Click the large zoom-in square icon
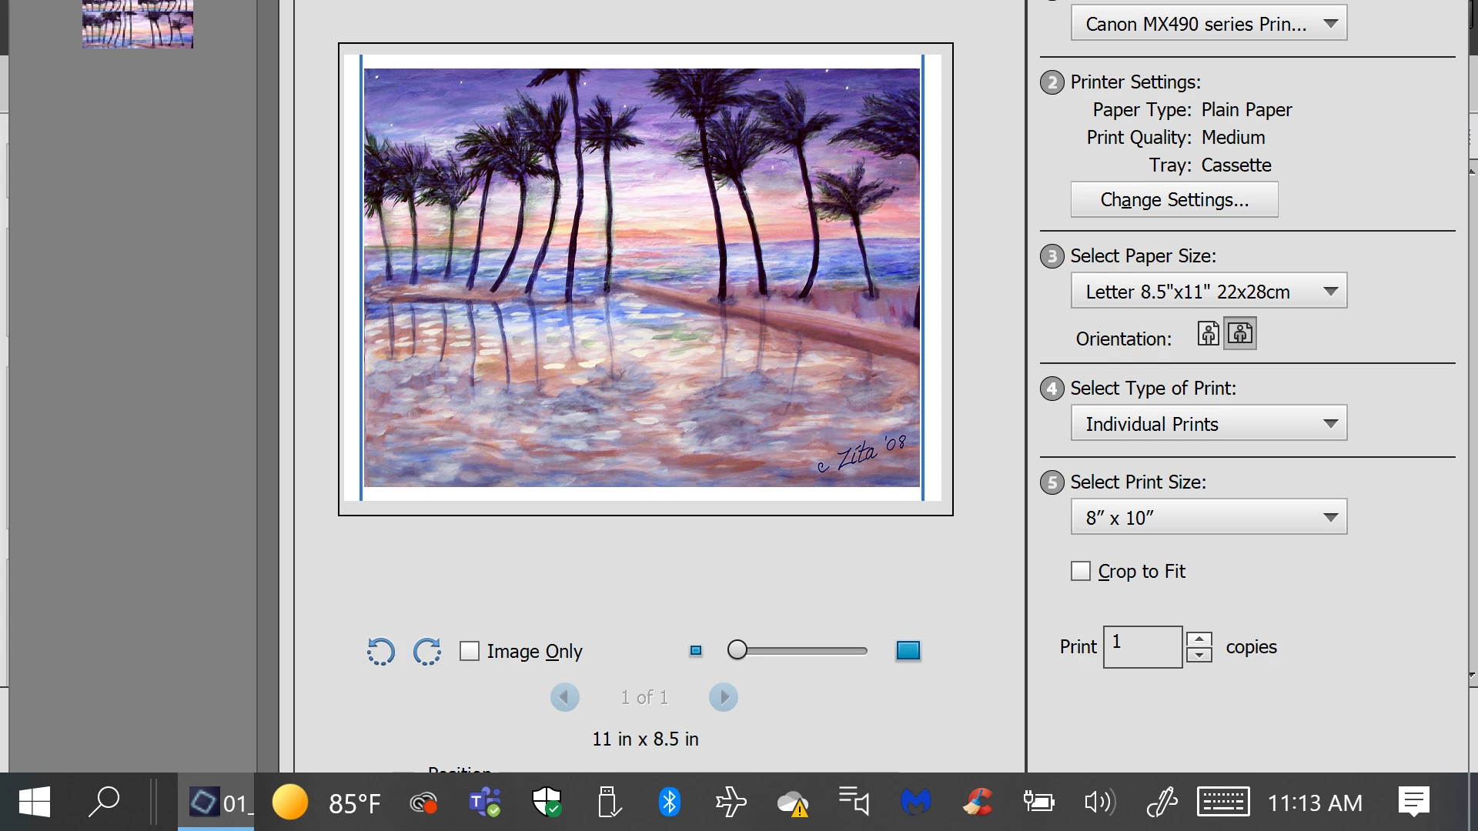 point(908,651)
